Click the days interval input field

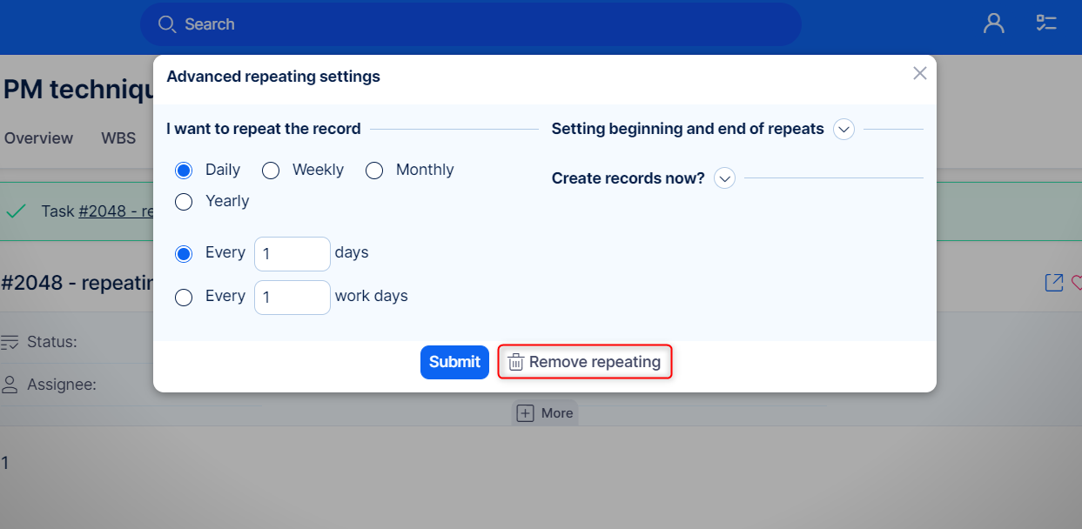click(292, 254)
